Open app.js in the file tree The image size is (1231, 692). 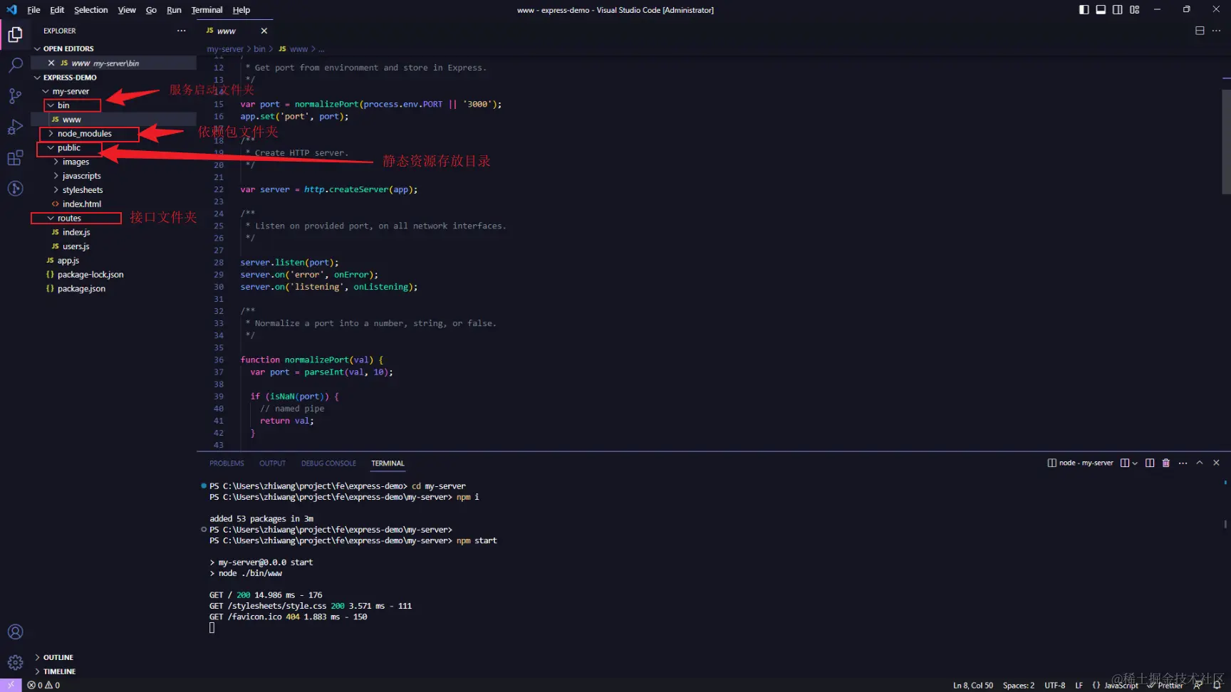tap(68, 261)
